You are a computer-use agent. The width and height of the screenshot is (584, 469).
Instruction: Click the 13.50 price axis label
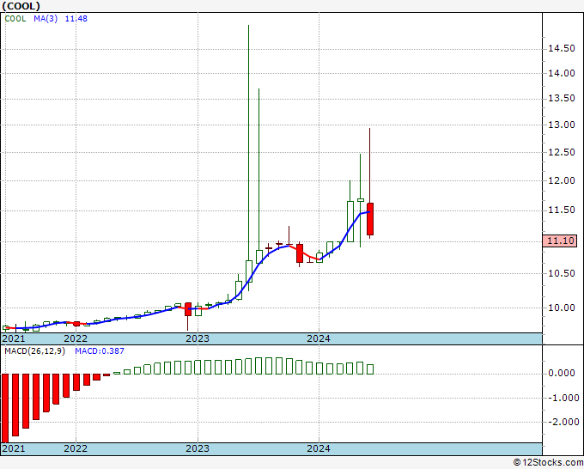pyautogui.click(x=562, y=98)
